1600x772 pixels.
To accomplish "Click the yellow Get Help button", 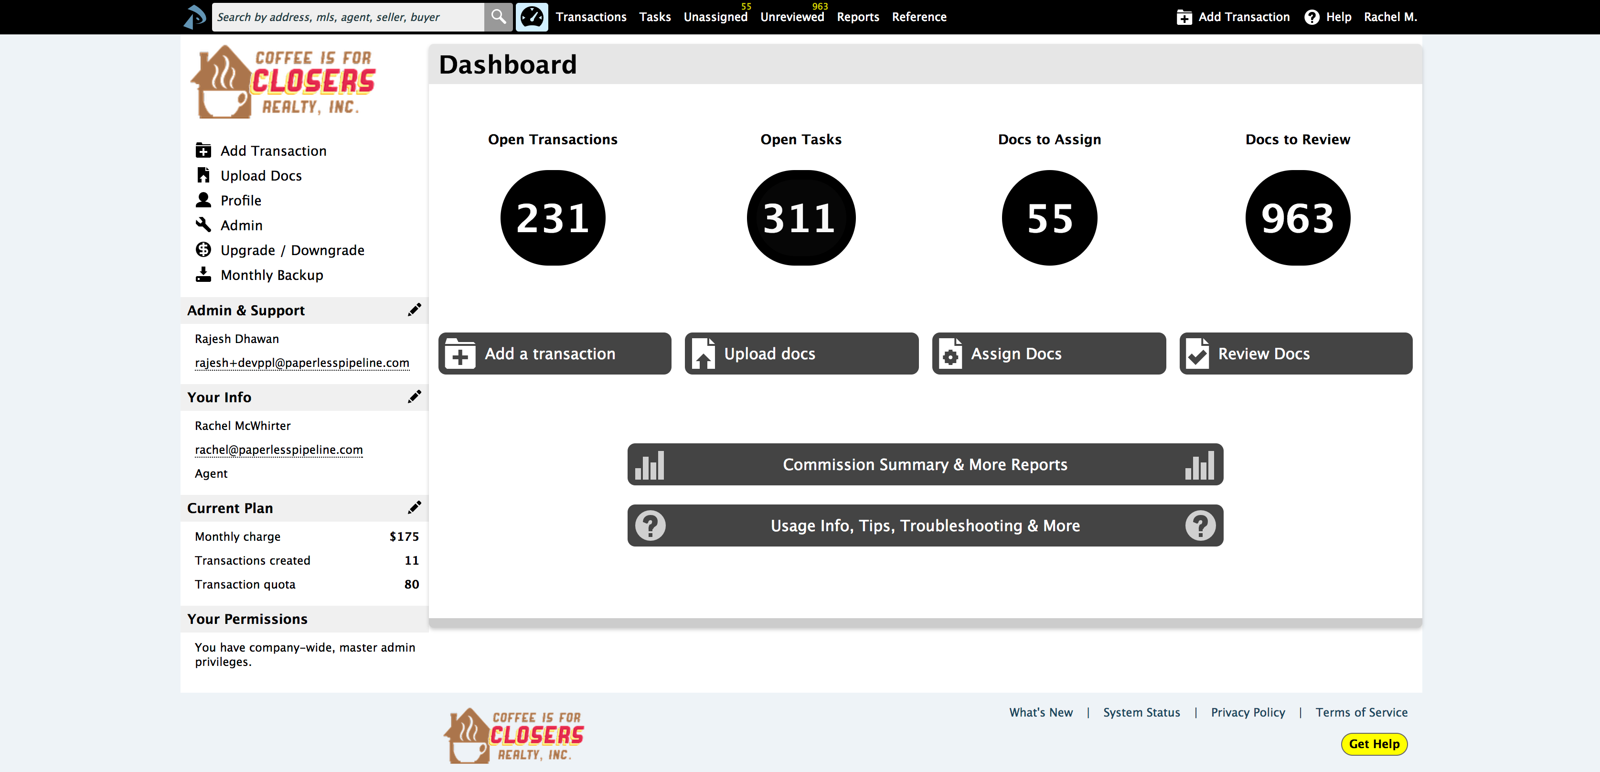I will tap(1374, 743).
